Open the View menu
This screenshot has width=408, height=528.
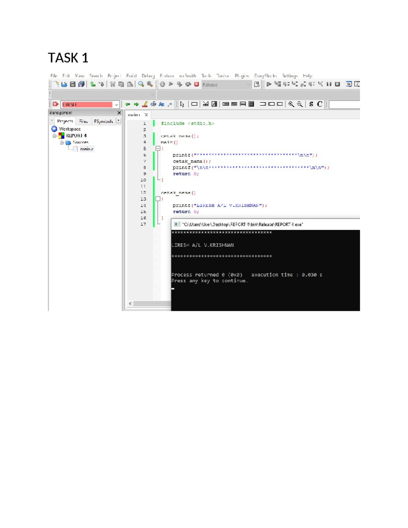80,76
